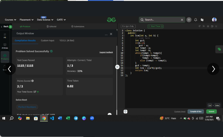This screenshot has height=137, width=223.
Task: Open Visual Studio Code in the taskbar
Action: [x=52, y=118]
